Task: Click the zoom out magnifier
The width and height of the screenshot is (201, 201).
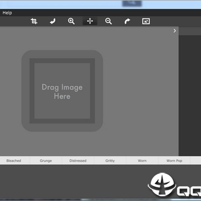Action: (x=108, y=21)
